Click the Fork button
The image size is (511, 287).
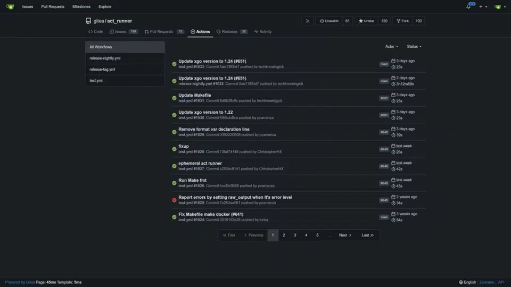(x=402, y=21)
